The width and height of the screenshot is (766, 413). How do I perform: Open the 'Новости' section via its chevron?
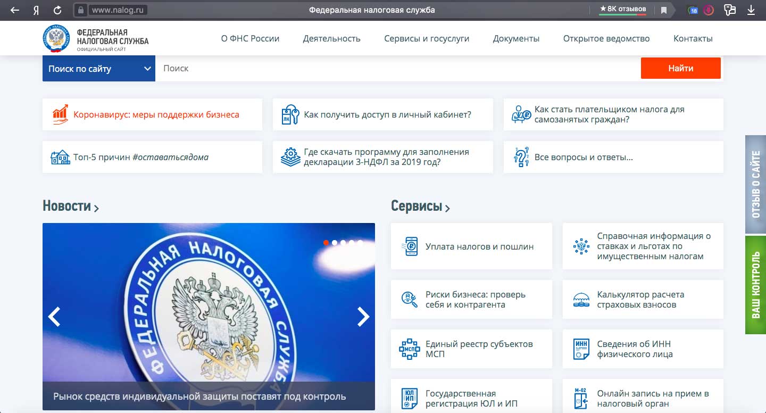pyautogui.click(x=96, y=208)
